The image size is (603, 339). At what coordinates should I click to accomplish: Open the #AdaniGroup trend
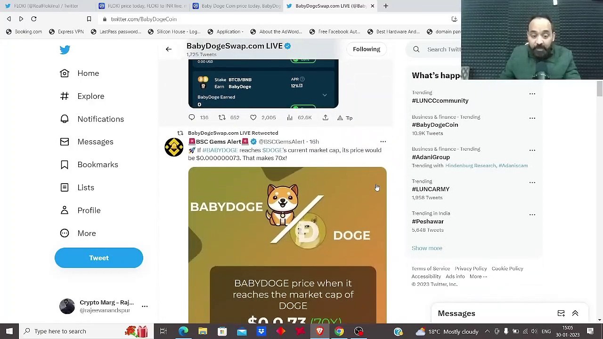pyautogui.click(x=431, y=157)
